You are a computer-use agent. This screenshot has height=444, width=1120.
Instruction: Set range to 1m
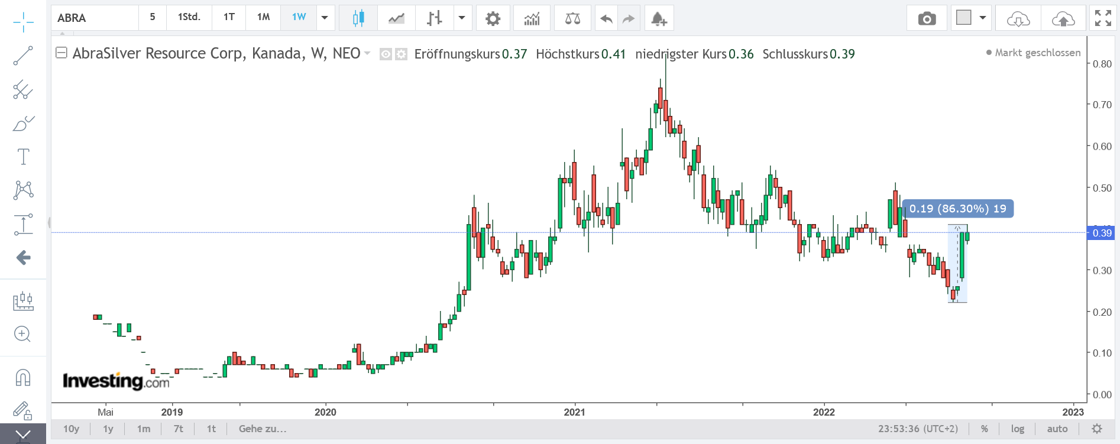[x=144, y=429]
